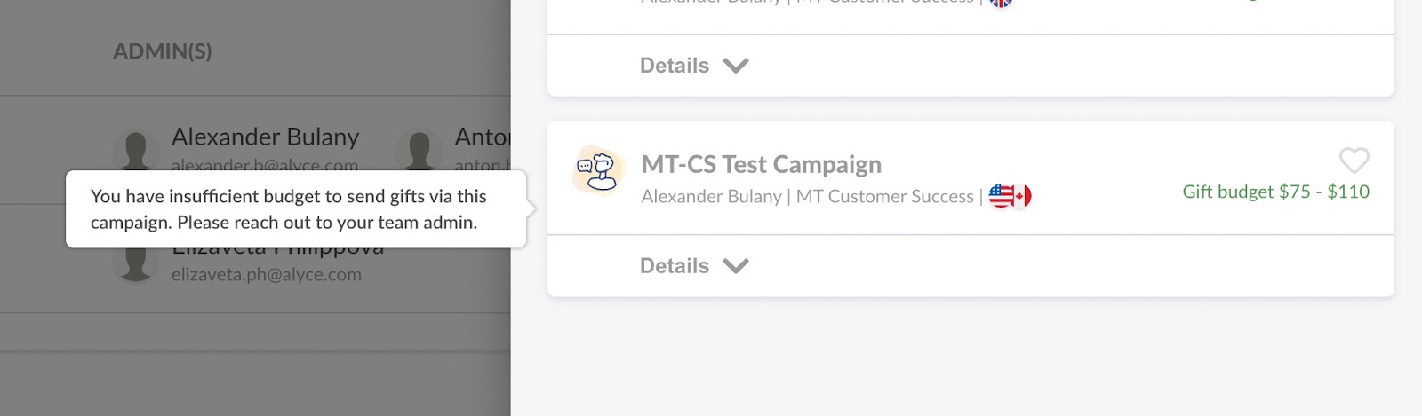The height and width of the screenshot is (416, 1422).
Task: Click the Canada flag icon
Action: pos(1023,196)
